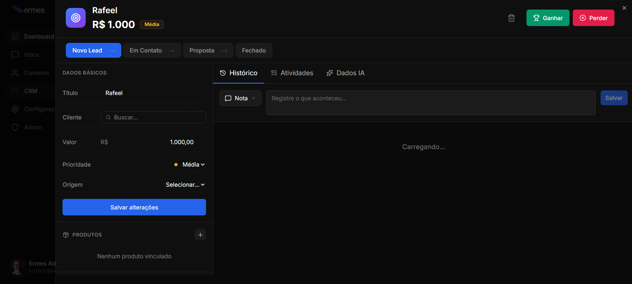Close the deal panel with X
This screenshot has height=284, width=632.
[624, 8]
